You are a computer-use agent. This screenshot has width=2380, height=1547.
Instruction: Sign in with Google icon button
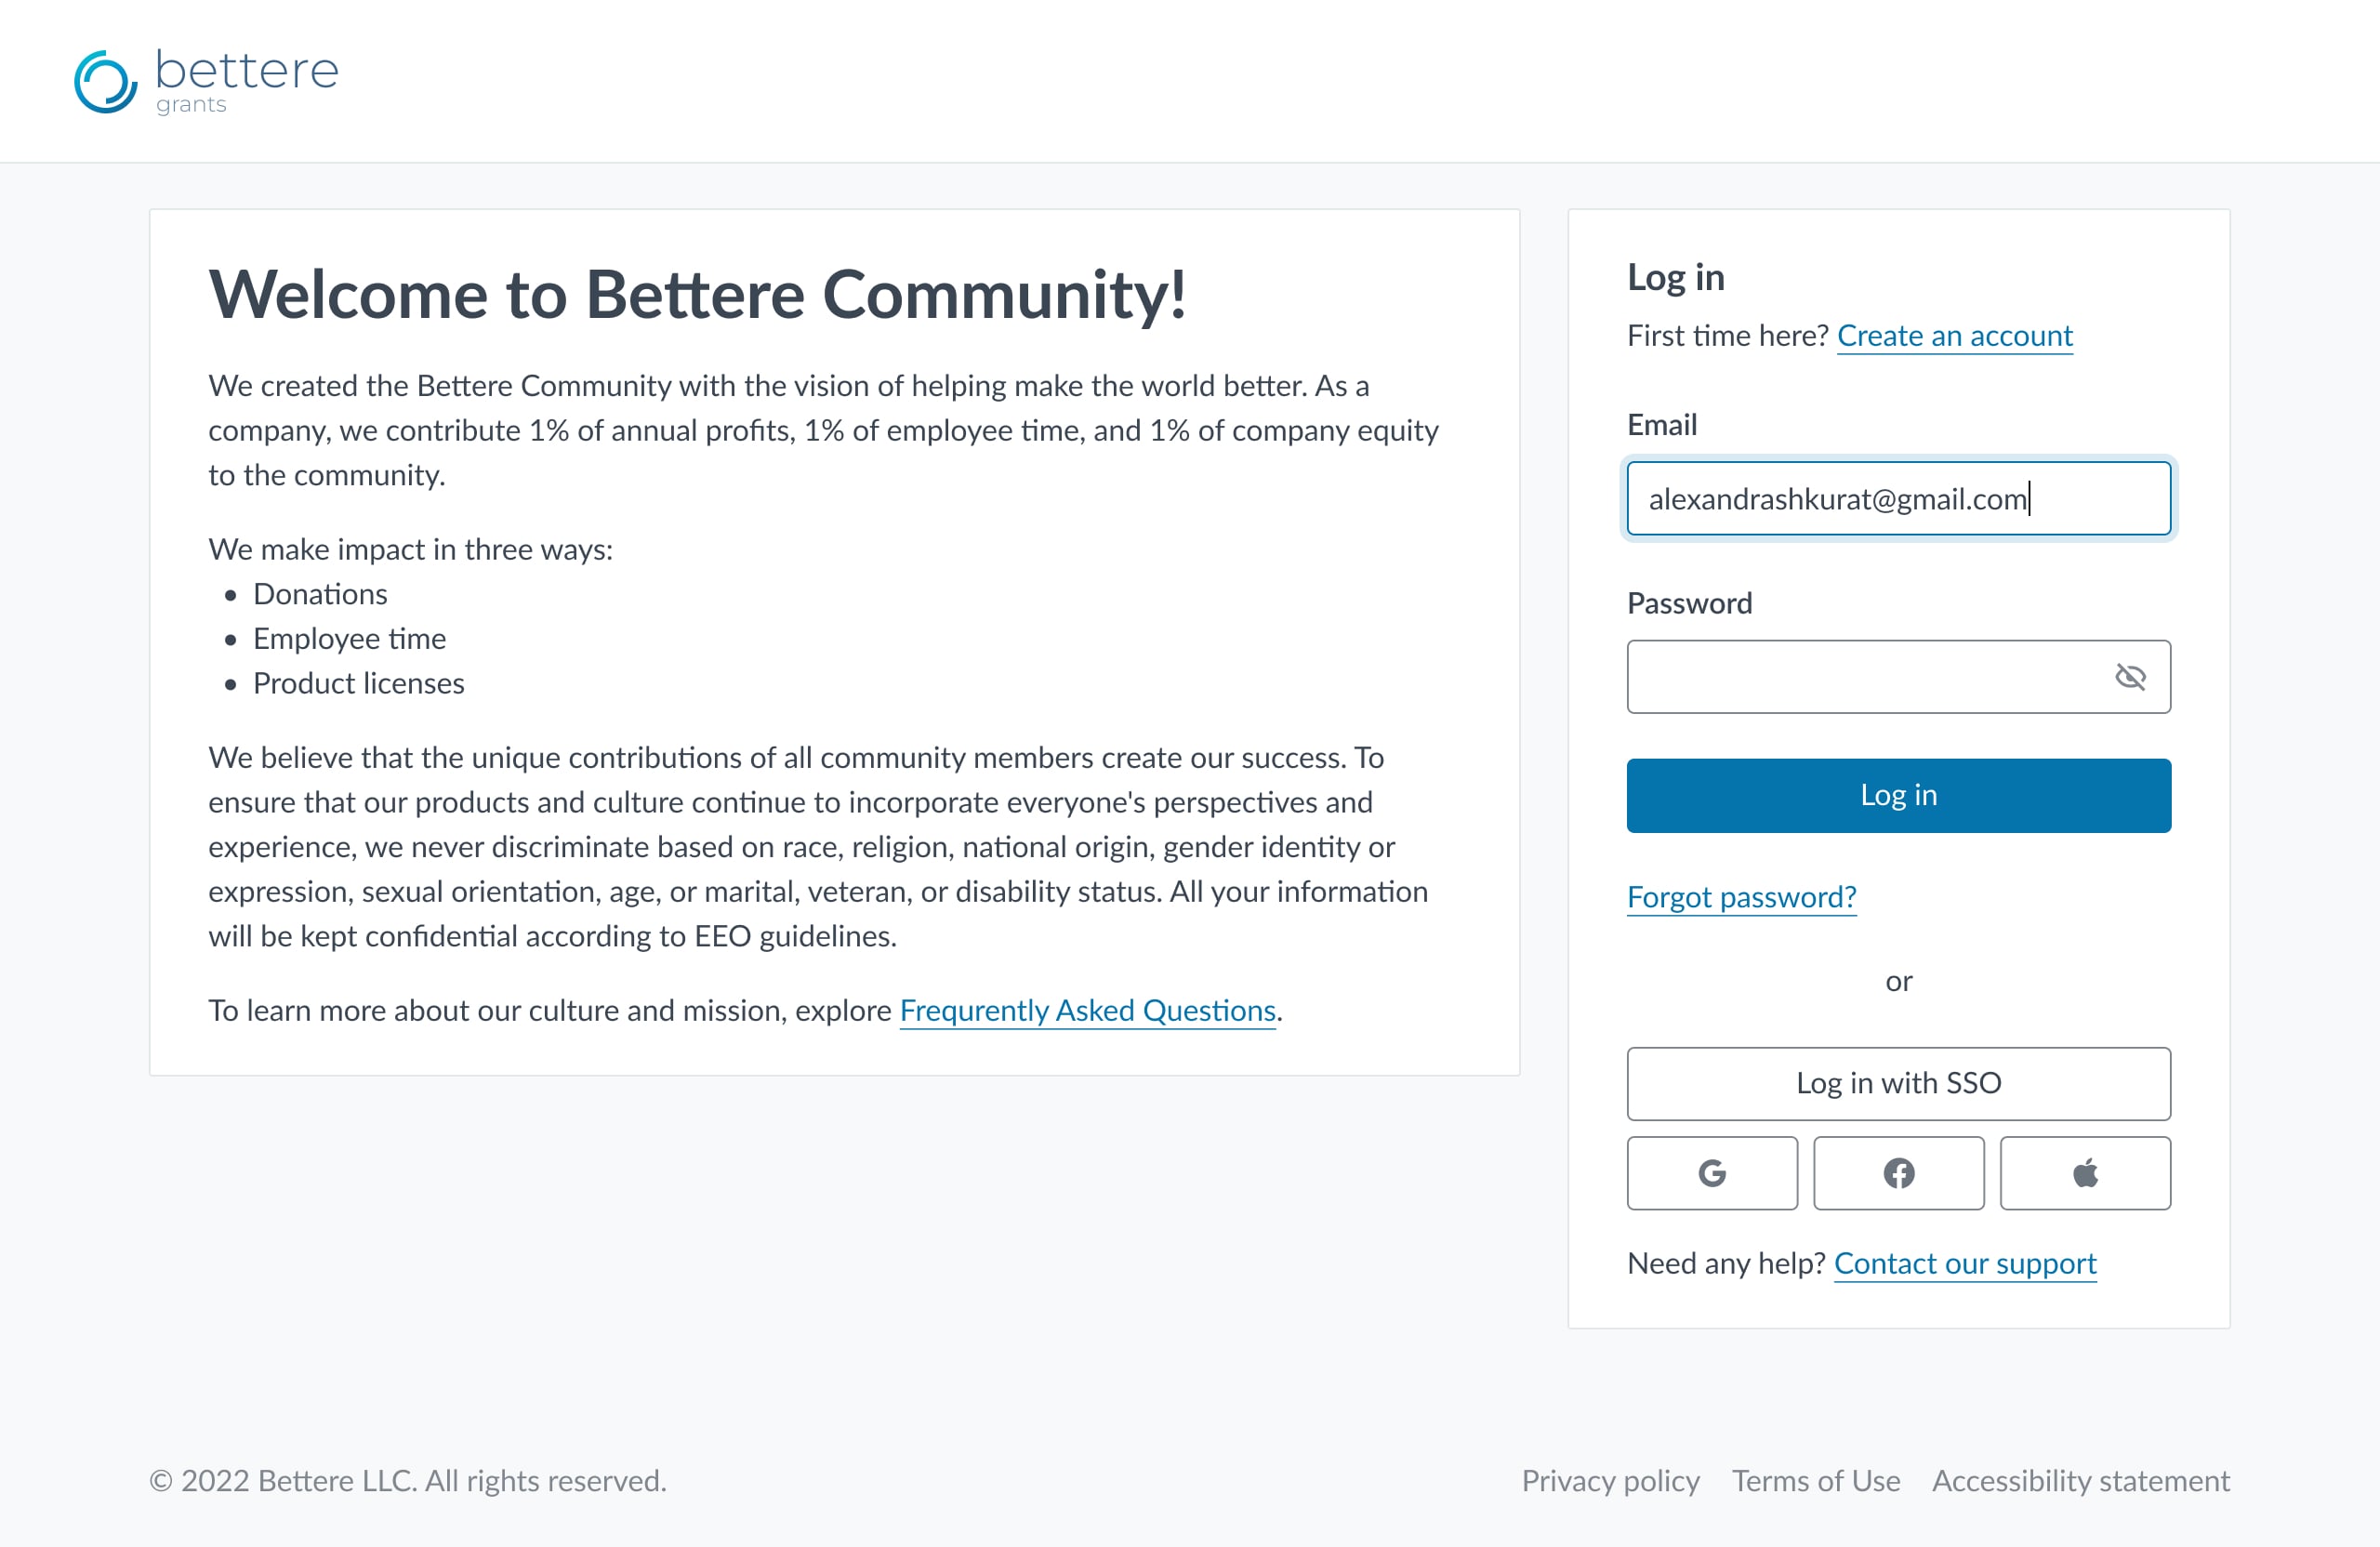point(1712,1173)
